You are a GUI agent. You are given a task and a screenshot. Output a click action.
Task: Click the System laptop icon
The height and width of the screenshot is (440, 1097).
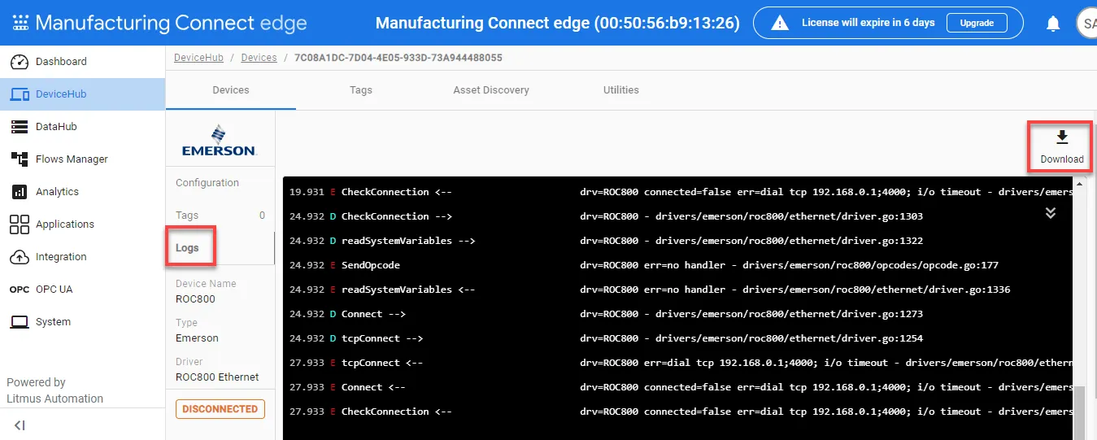click(20, 322)
